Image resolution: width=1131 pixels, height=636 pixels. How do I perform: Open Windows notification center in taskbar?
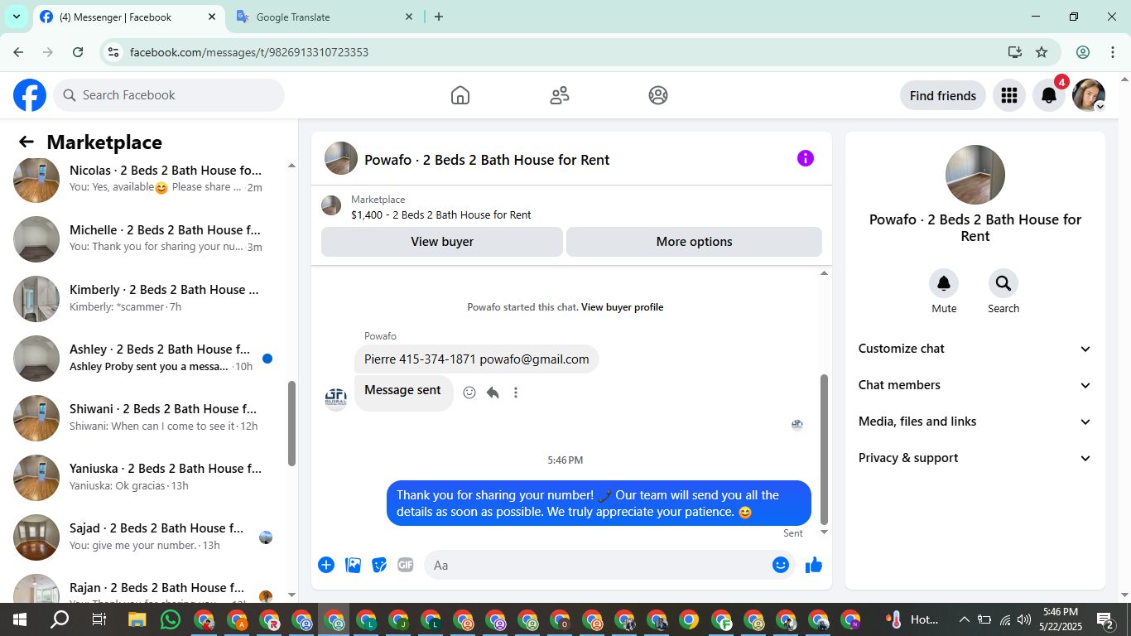[x=1105, y=619]
